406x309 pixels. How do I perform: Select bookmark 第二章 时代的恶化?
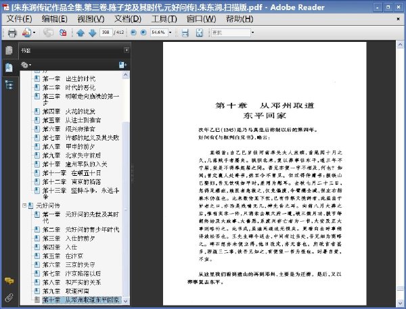[68, 87]
